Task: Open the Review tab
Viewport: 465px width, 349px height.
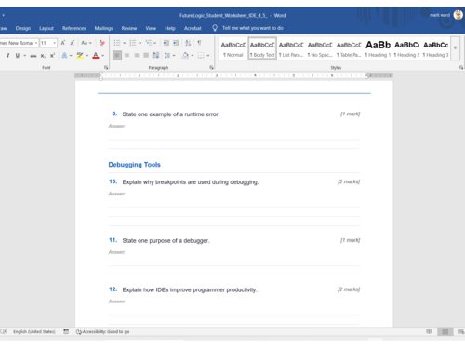Action: click(x=129, y=28)
